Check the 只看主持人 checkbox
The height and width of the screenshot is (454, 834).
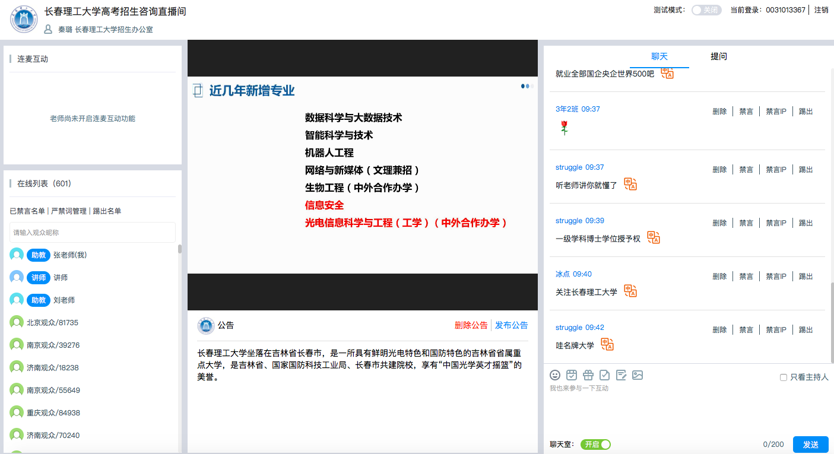[x=784, y=377]
